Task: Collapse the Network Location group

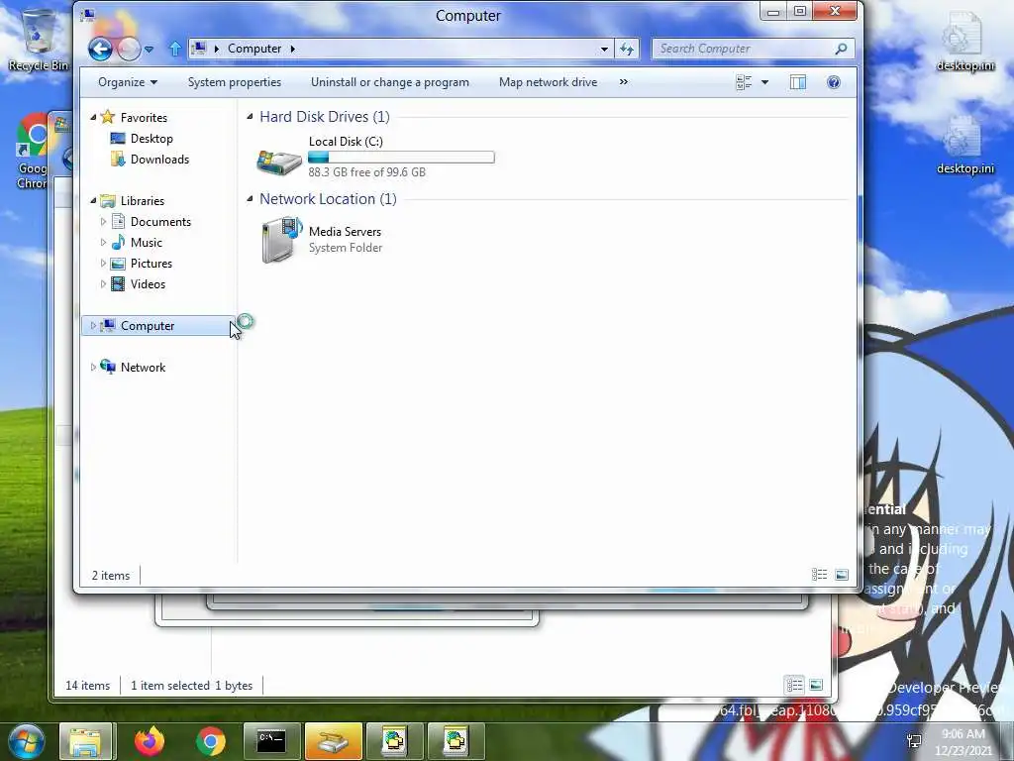Action: click(250, 198)
